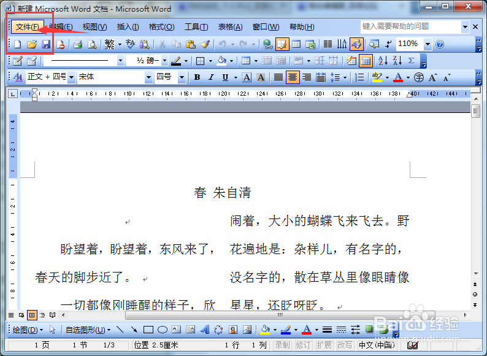Click the Insert Excel Worksheet icon
The height and width of the screenshot is (356, 487).
tap(310, 44)
